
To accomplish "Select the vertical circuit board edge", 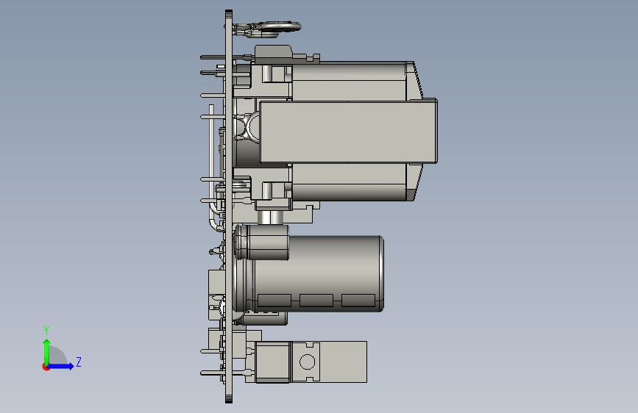I will (229, 206).
